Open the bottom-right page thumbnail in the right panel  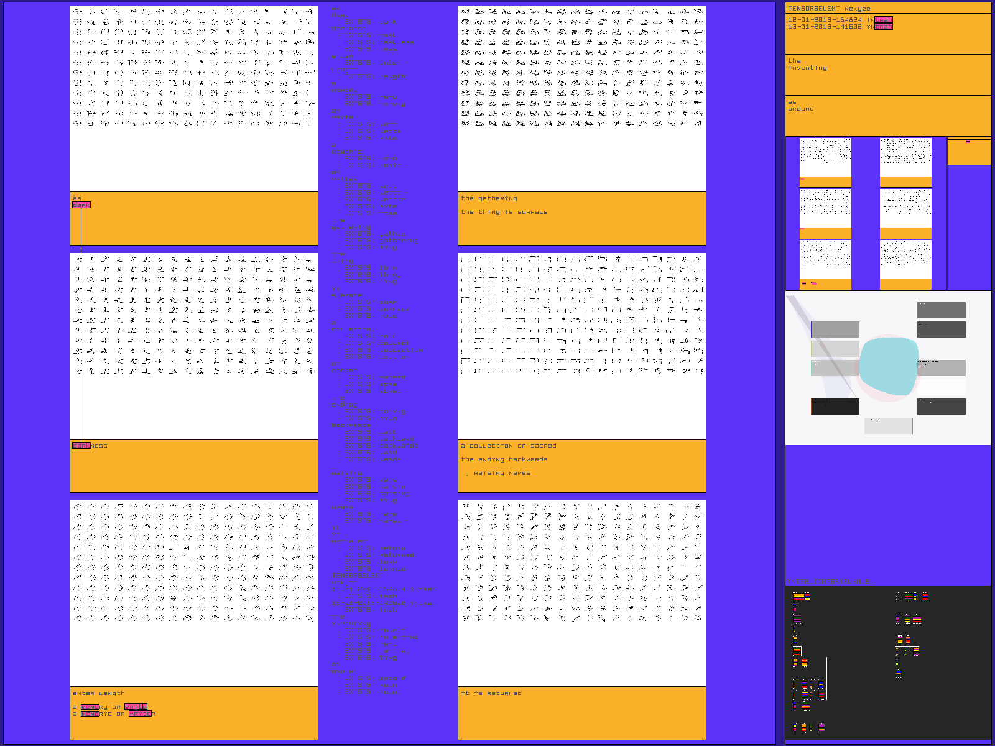click(905, 264)
